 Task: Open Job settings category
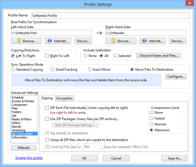click(14, 116)
